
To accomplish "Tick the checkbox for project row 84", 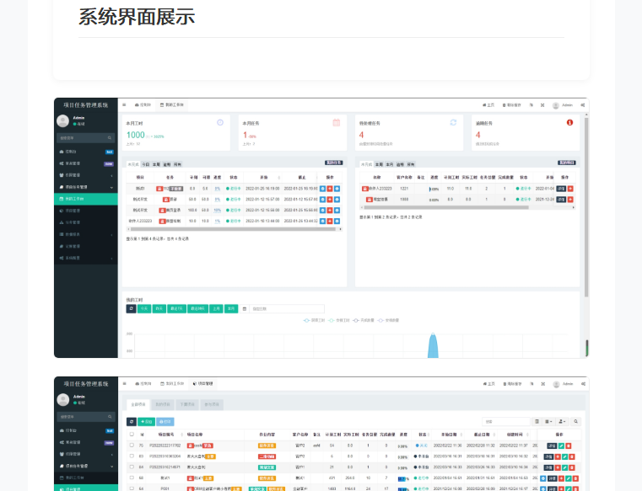I will 132,467.
